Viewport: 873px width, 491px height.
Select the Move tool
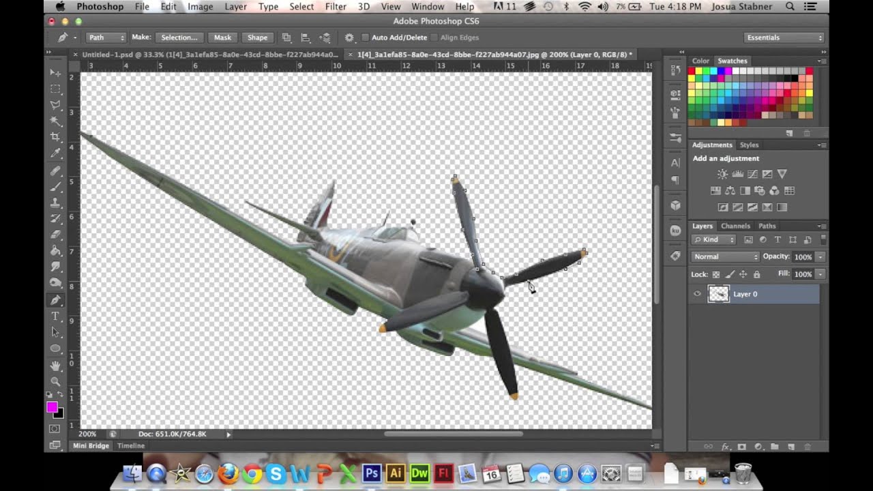point(55,72)
